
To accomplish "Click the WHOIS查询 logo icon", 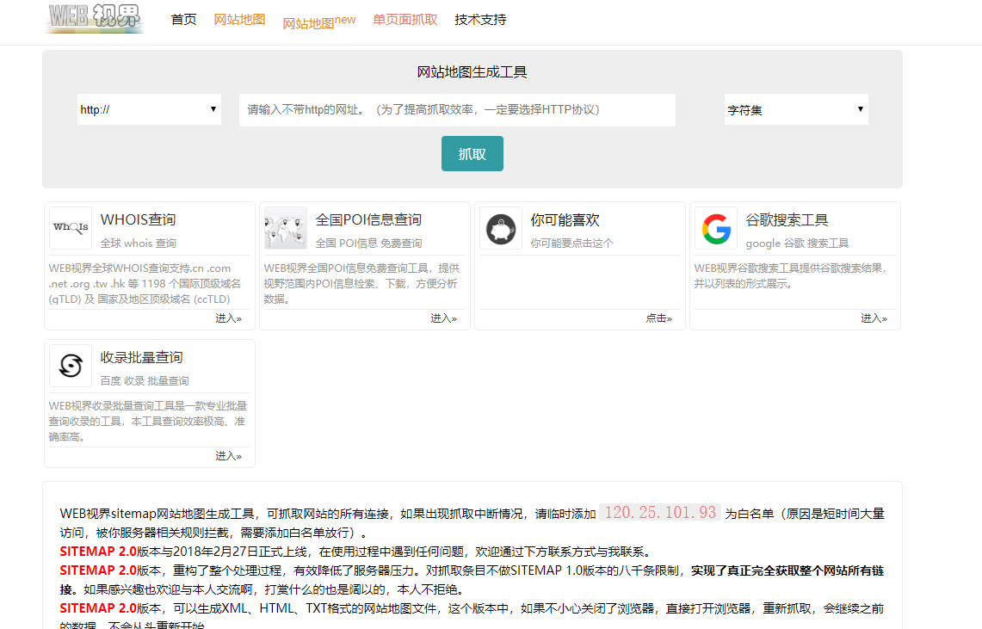I will coord(70,228).
